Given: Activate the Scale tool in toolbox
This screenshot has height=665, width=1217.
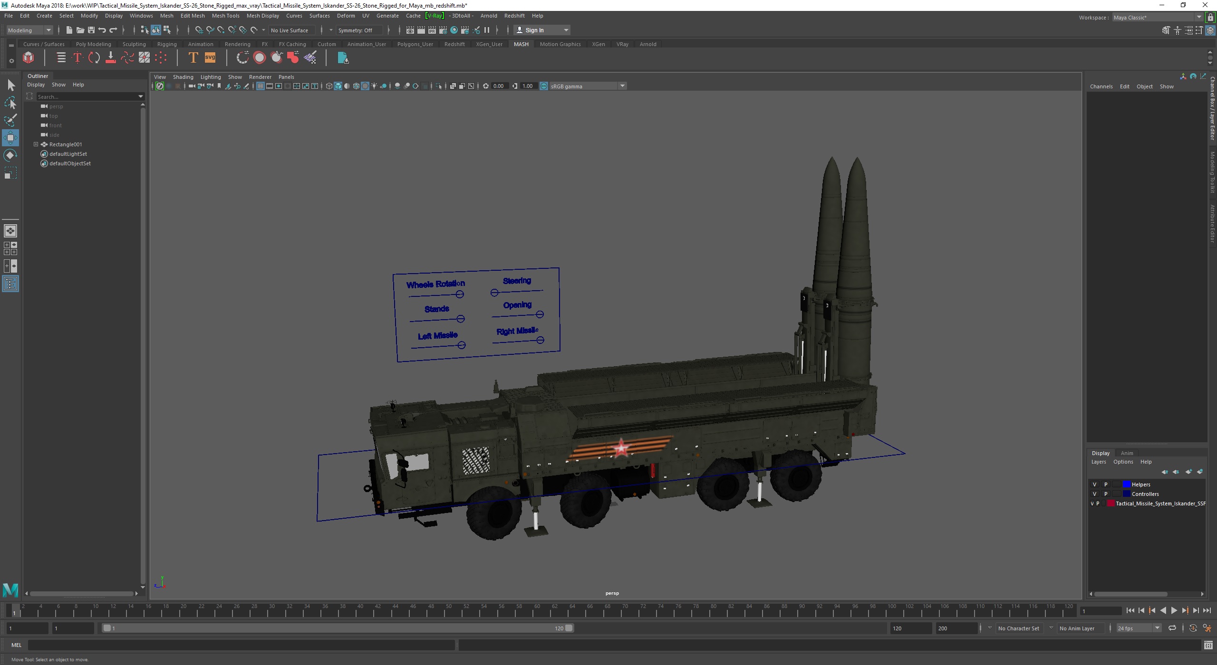Looking at the screenshot, I should pos(10,173).
